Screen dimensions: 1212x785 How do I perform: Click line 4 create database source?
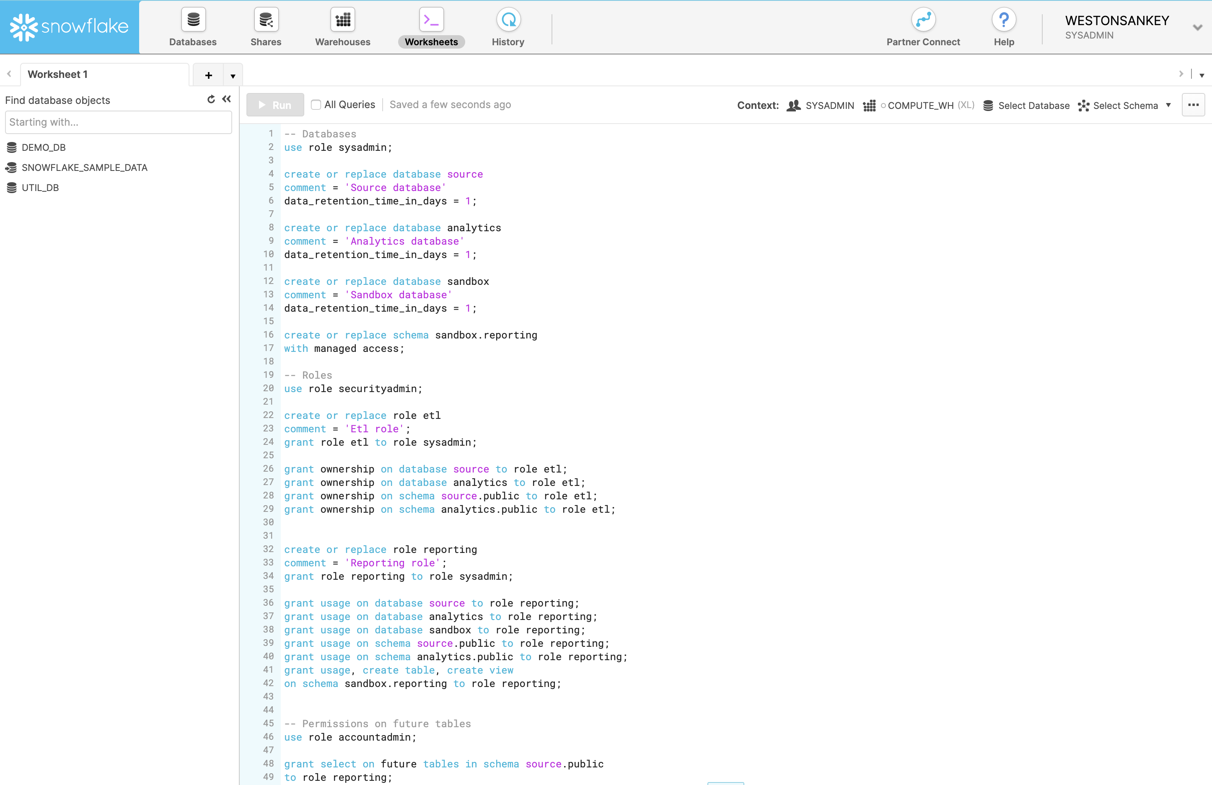383,174
